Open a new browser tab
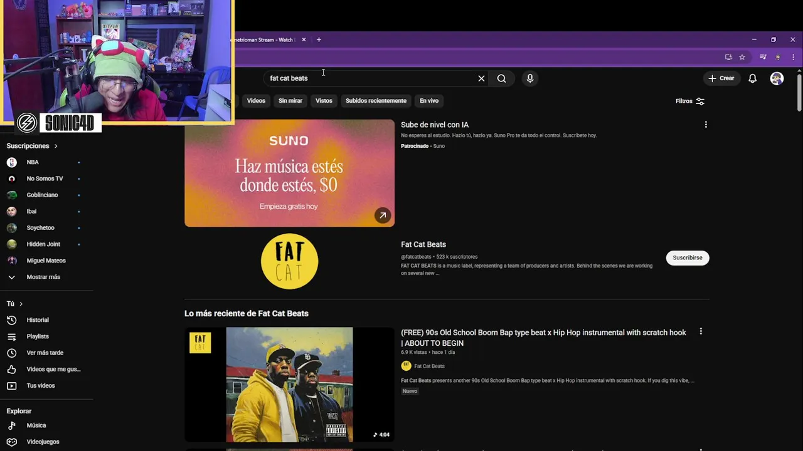This screenshot has width=803, height=451. point(319,39)
